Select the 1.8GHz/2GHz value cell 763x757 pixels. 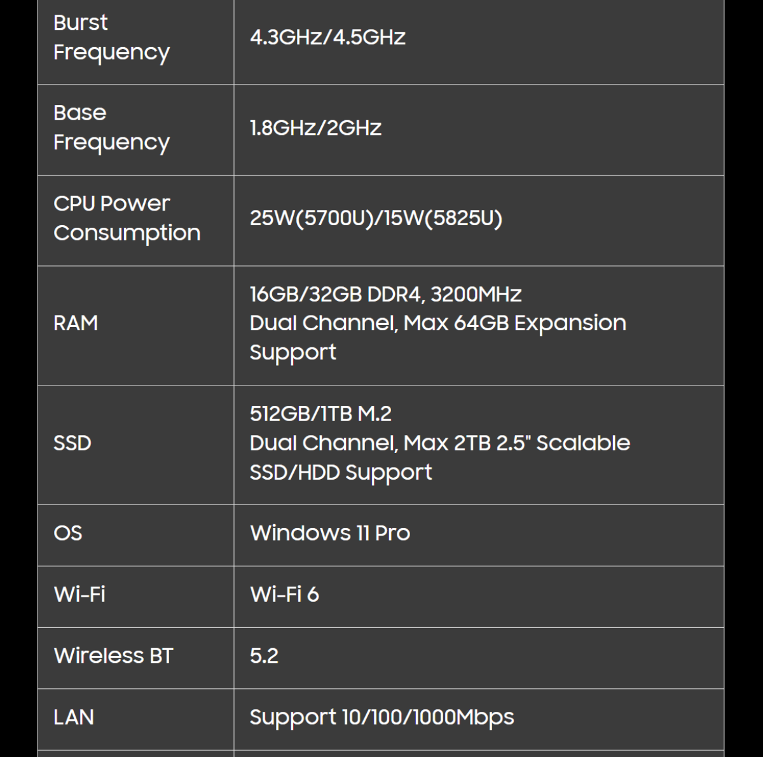[x=315, y=128]
